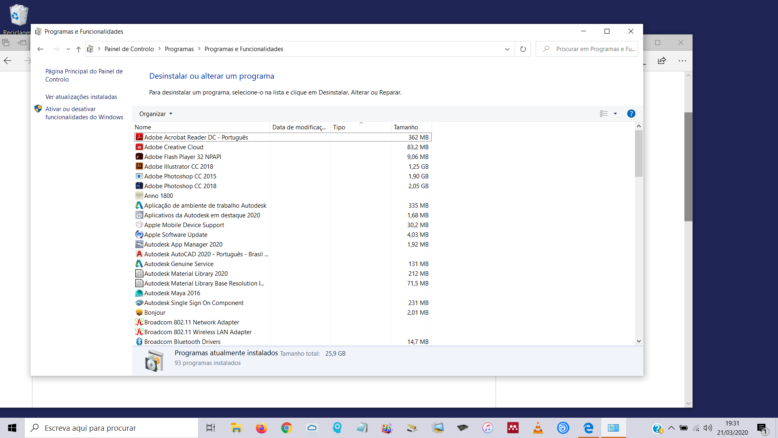Select the Bonjour package icon
The width and height of the screenshot is (778, 438).
pos(139,312)
